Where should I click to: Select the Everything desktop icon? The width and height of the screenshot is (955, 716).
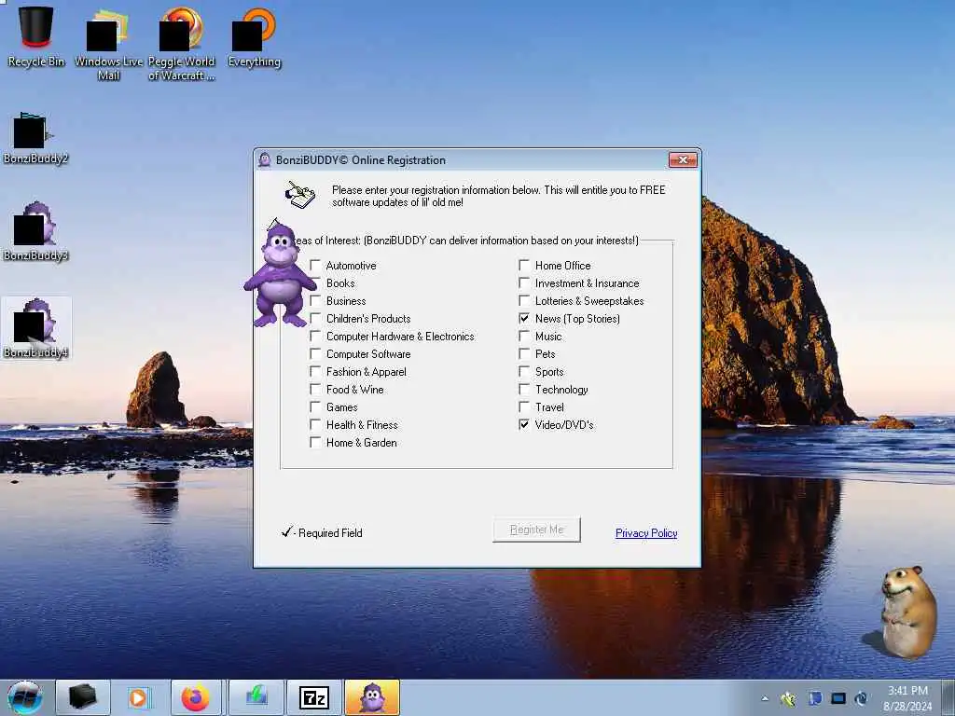254,36
